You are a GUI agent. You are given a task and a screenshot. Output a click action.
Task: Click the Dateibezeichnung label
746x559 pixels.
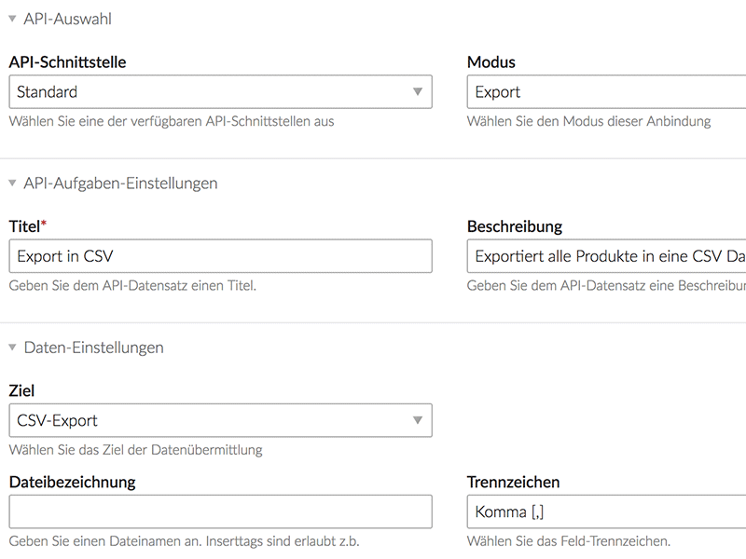pos(73,482)
